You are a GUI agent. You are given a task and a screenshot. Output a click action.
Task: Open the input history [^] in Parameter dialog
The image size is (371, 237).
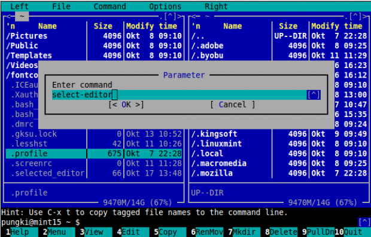(314, 95)
